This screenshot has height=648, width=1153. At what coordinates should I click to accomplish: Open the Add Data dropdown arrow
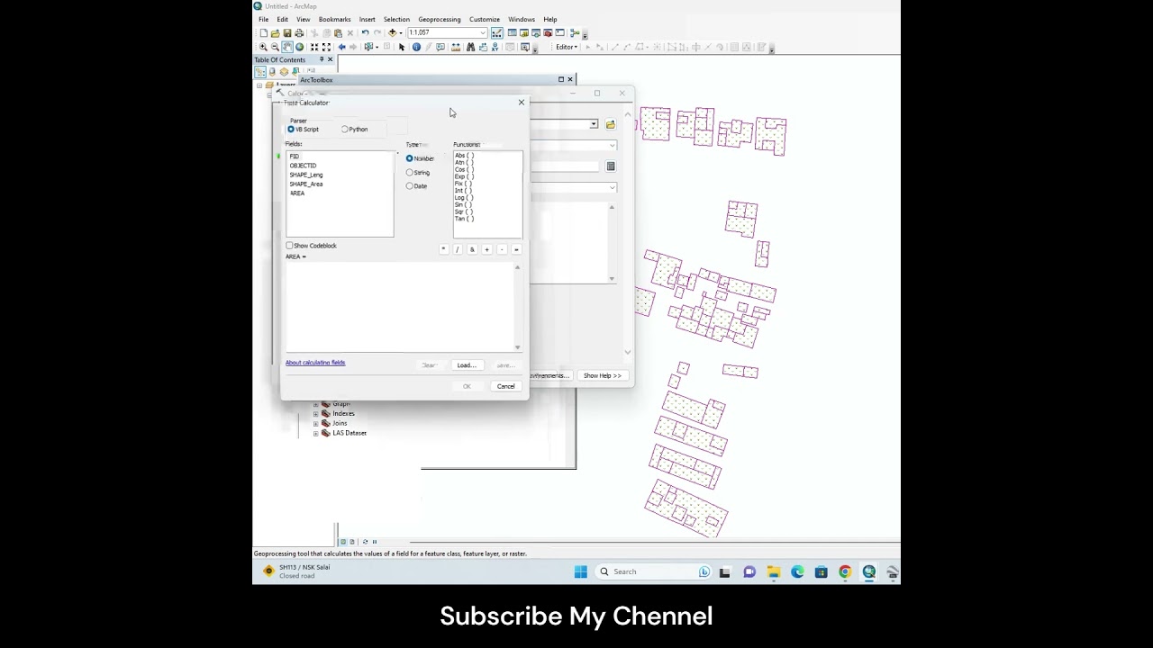coord(401,32)
